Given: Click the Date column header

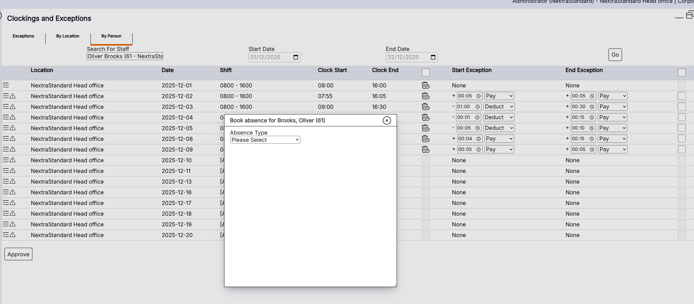Looking at the screenshot, I should [168, 70].
